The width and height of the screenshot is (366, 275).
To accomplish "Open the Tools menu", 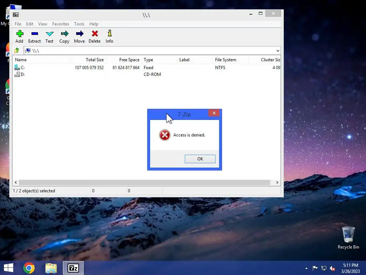I will [79, 24].
